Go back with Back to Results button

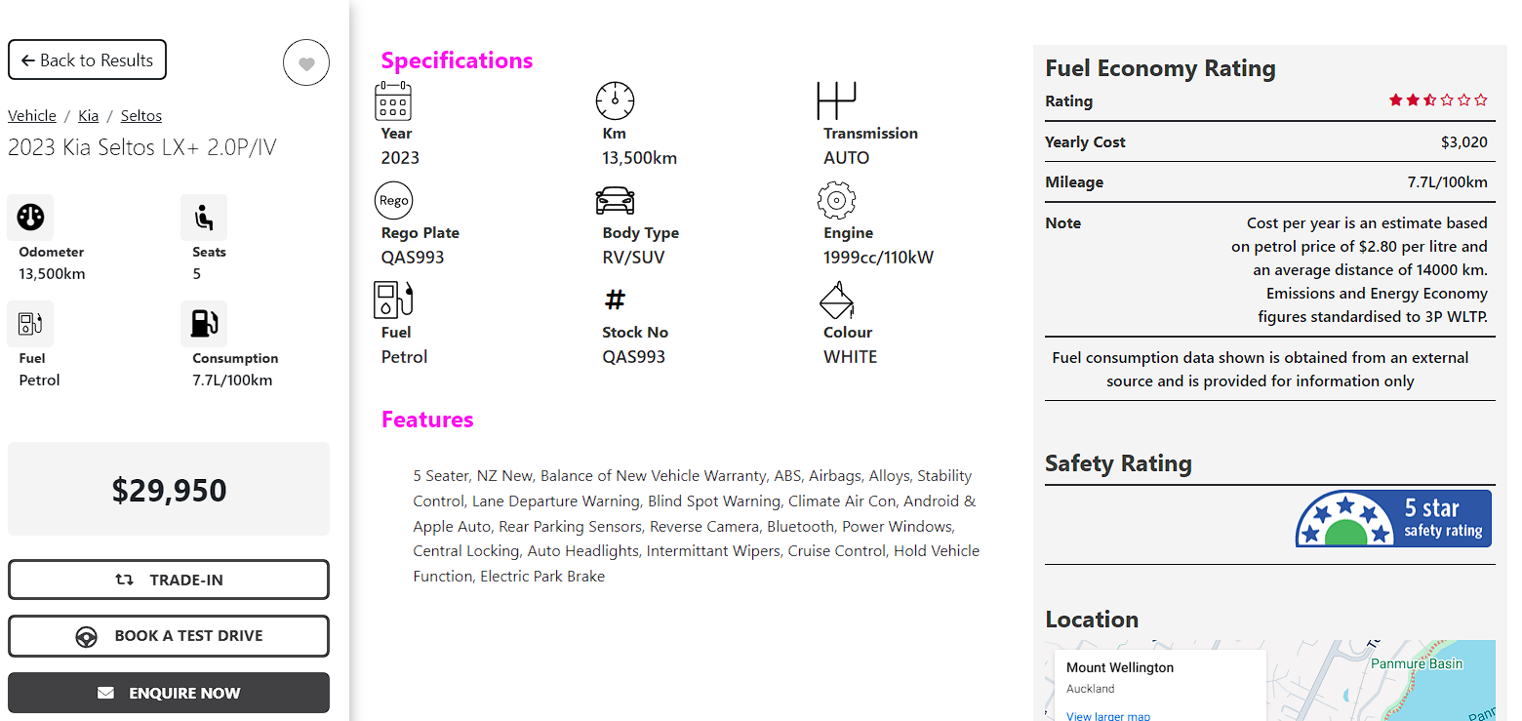(x=87, y=60)
